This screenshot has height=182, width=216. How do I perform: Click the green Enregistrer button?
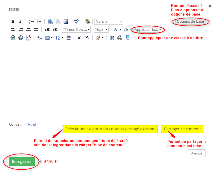click(x=22, y=161)
